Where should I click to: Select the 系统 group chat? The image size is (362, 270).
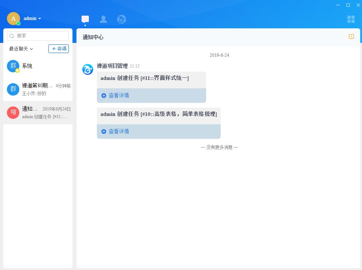(x=38, y=66)
